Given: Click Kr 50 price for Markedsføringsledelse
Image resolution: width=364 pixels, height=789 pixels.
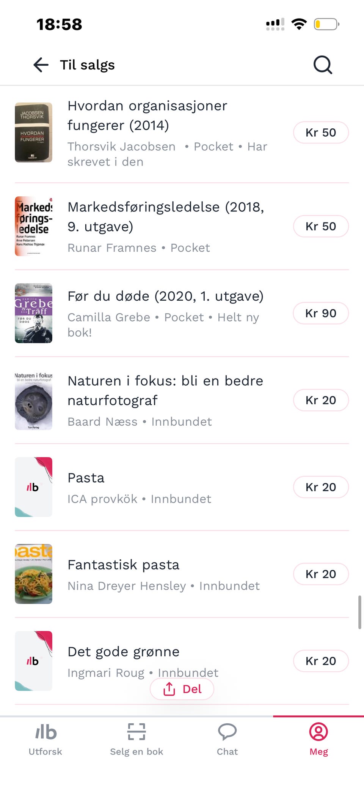Looking at the screenshot, I should click(x=321, y=226).
